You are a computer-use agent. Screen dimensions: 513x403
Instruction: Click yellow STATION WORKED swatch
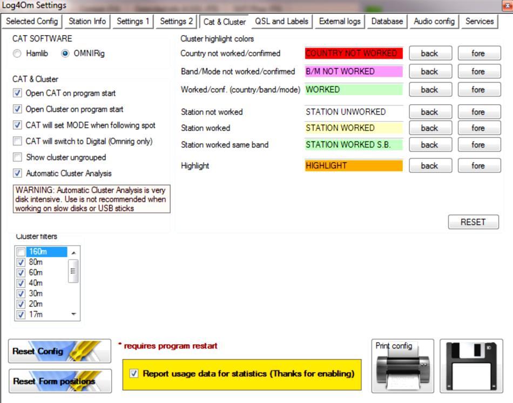(x=354, y=127)
